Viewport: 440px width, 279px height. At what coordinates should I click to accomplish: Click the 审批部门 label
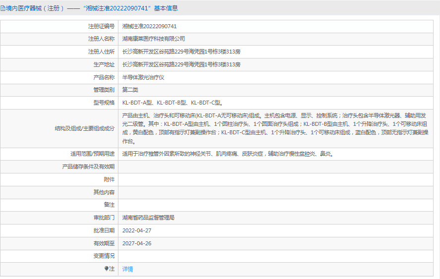click(x=104, y=218)
